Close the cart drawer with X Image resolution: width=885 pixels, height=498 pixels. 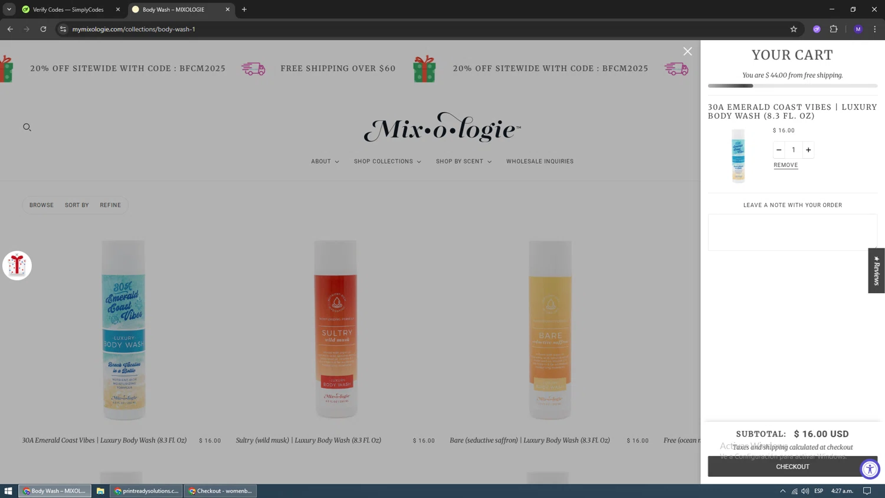(x=687, y=51)
